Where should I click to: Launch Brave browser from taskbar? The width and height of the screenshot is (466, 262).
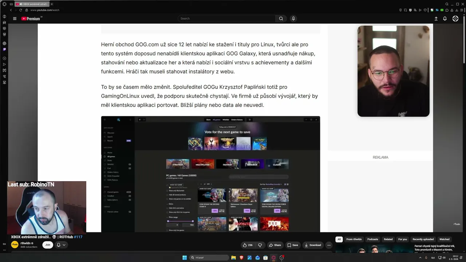coord(241,258)
